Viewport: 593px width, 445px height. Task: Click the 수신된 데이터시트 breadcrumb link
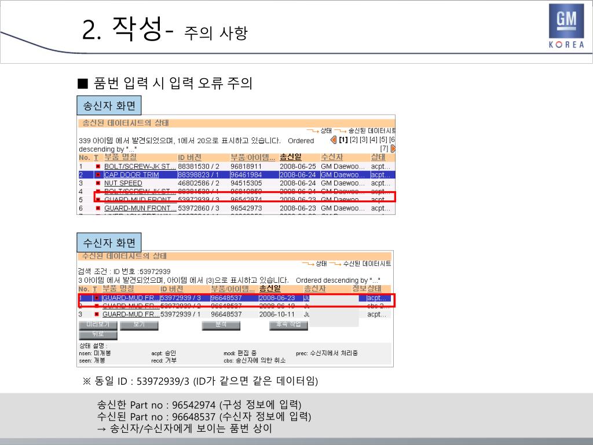[367, 264]
